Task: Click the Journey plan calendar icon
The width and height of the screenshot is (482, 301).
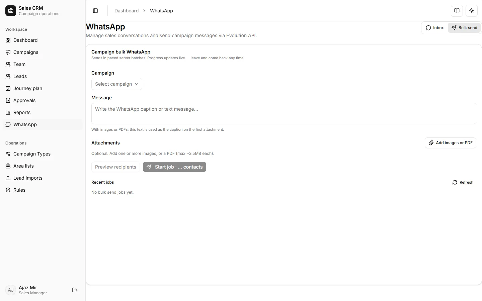Action: click(8, 88)
